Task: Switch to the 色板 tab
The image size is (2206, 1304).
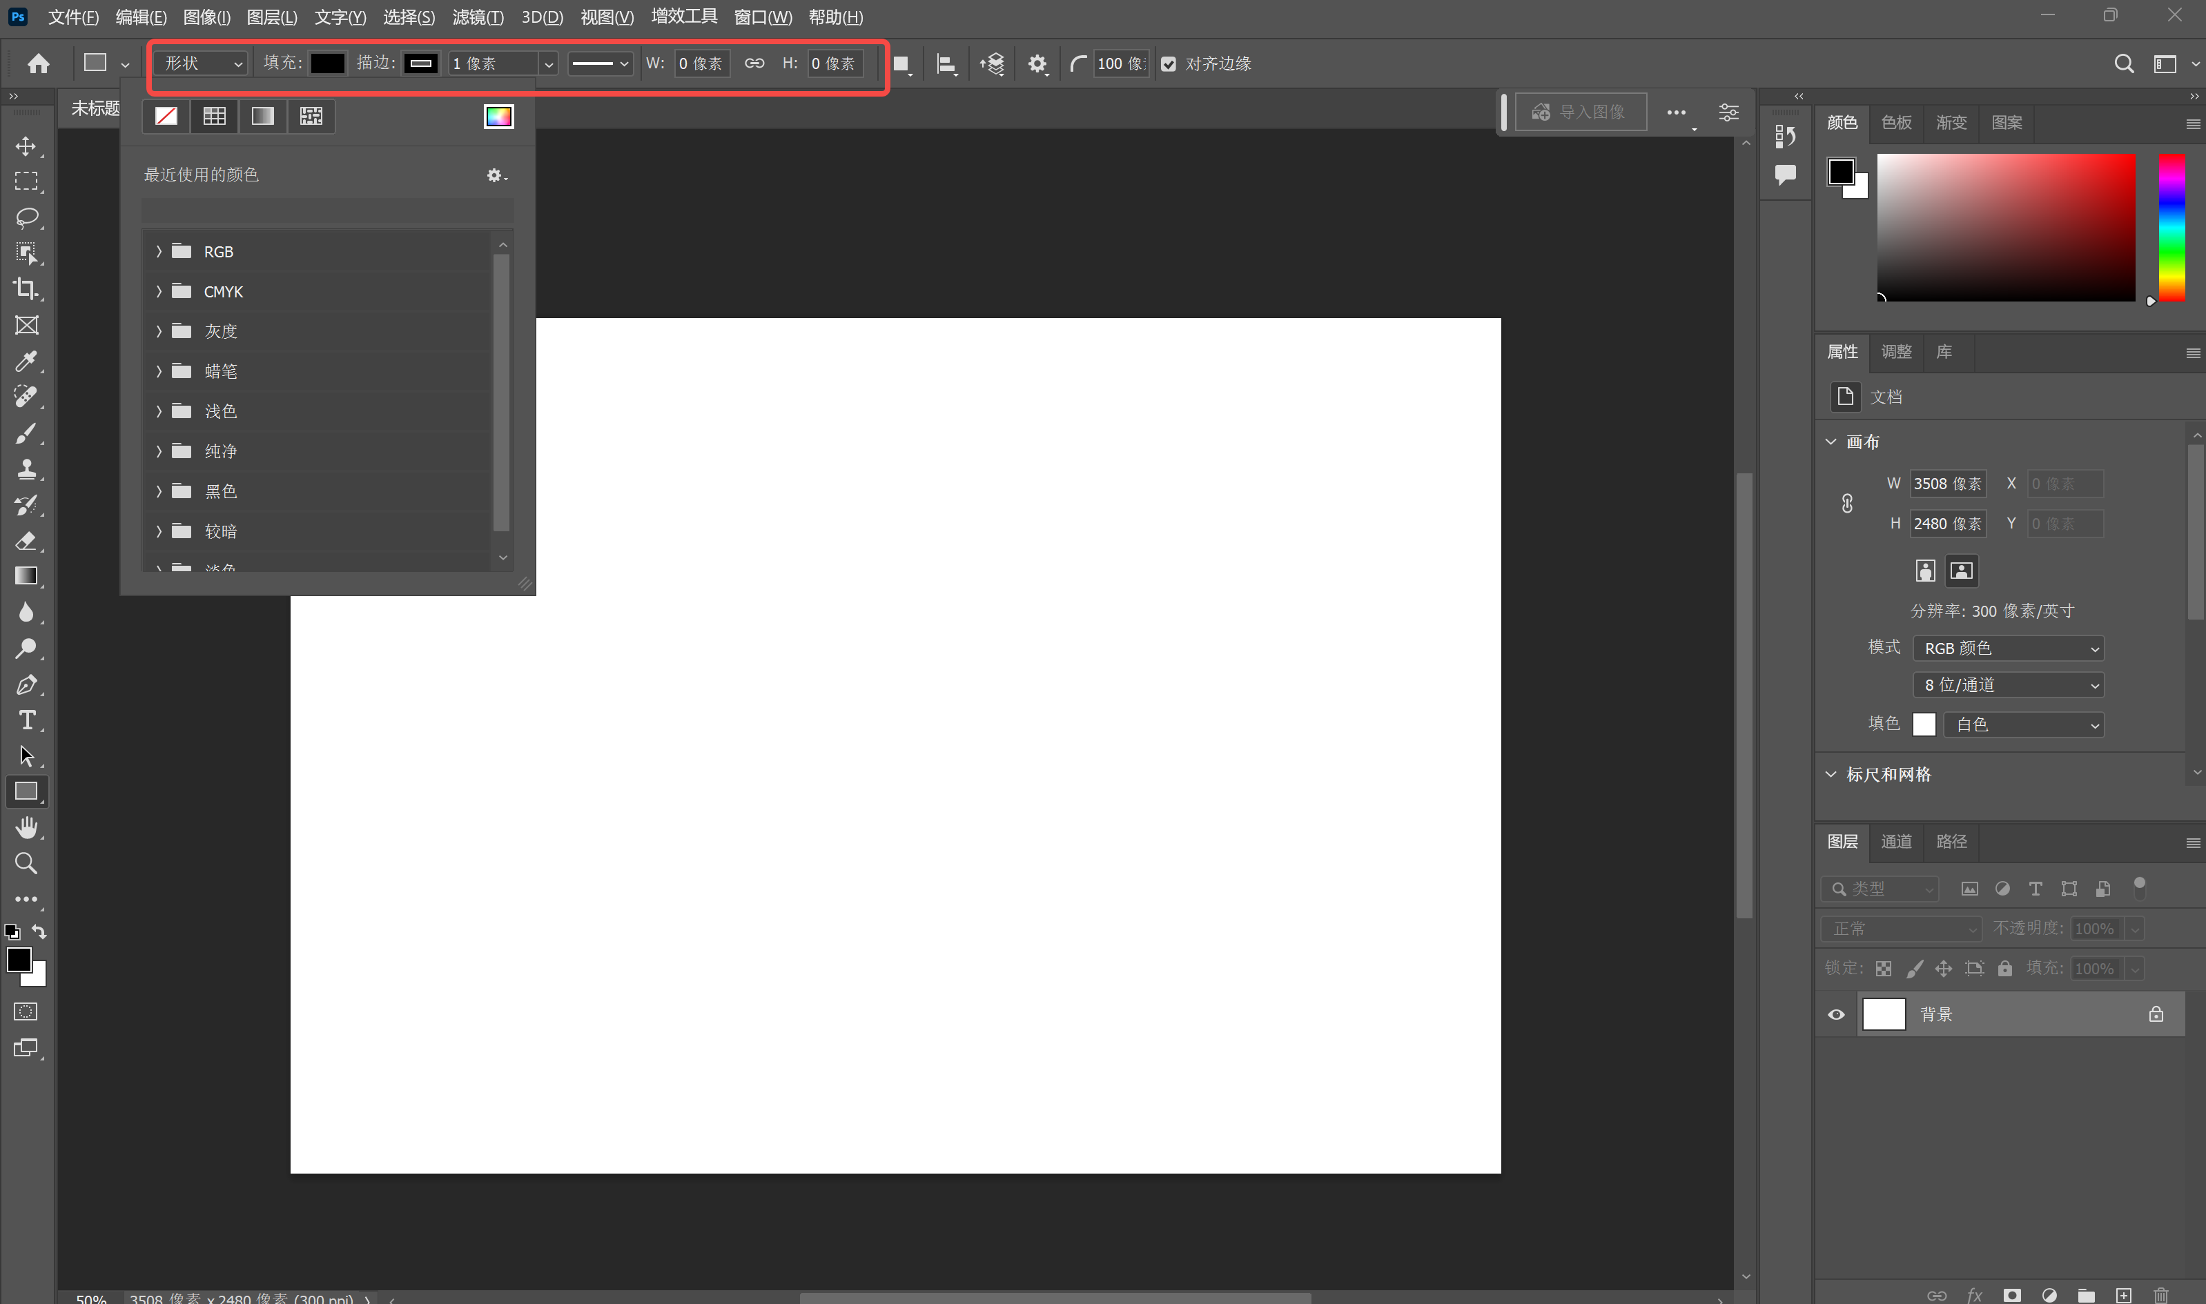Action: pyautogui.click(x=1896, y=122)
